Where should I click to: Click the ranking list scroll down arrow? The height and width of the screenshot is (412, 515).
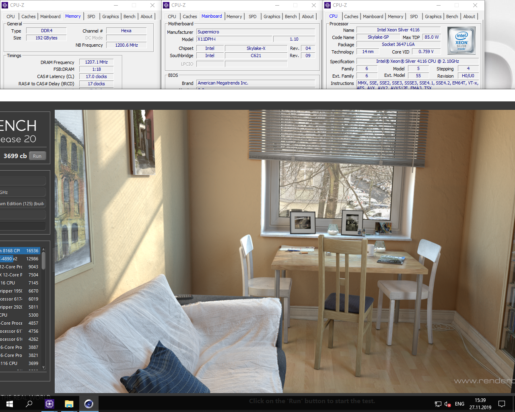point(43,367)
